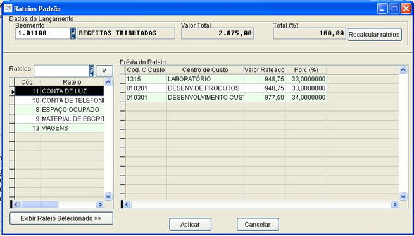The height and width of the screenshot is (236, 414).
Task: Click into the Rateios search input field
Action: (x=61, y=71)
